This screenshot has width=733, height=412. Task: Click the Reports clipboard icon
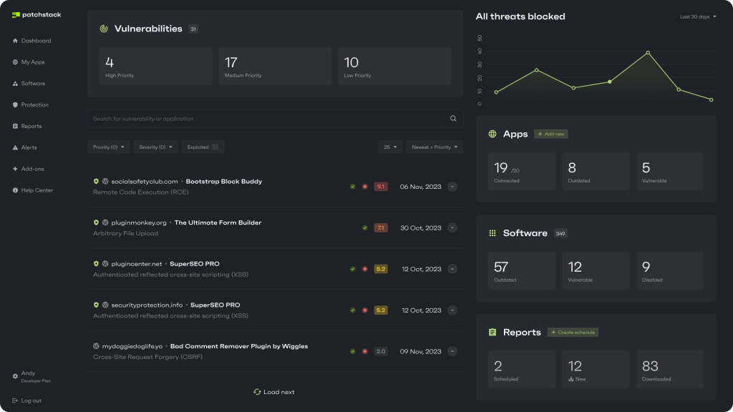click(492, 333)
